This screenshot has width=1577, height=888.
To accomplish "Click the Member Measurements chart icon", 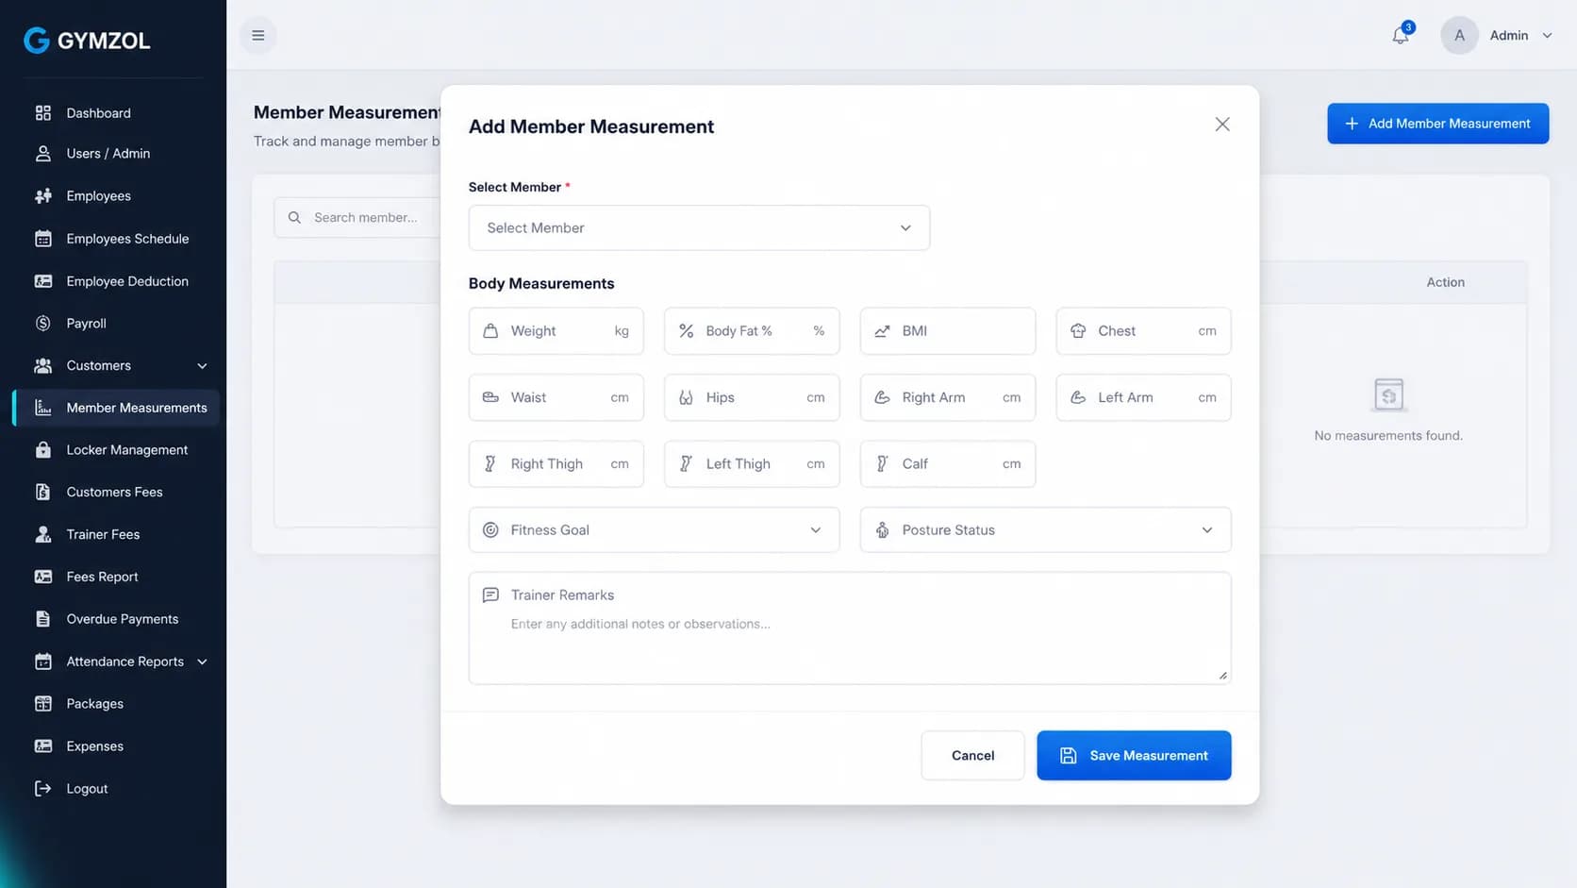I will coord(43,408).
